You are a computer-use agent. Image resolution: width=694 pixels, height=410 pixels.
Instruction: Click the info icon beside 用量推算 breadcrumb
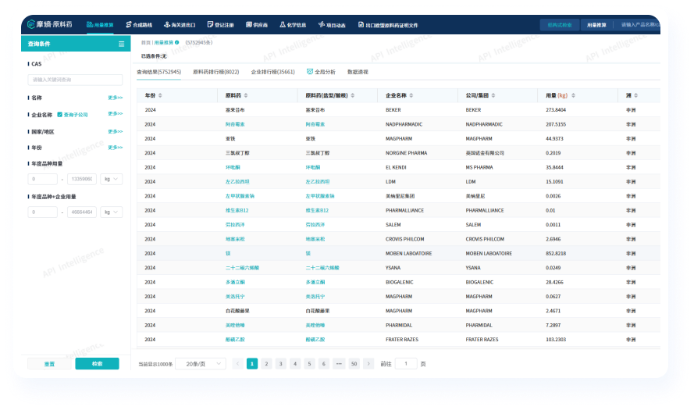point(177,42)
